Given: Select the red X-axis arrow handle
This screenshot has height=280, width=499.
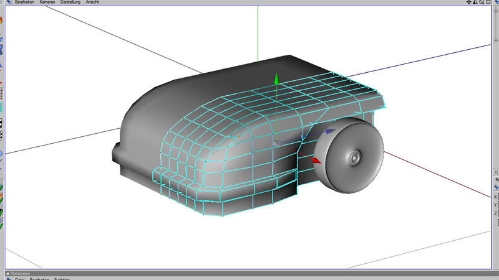Looking at the screenshot, I should 316,161.
